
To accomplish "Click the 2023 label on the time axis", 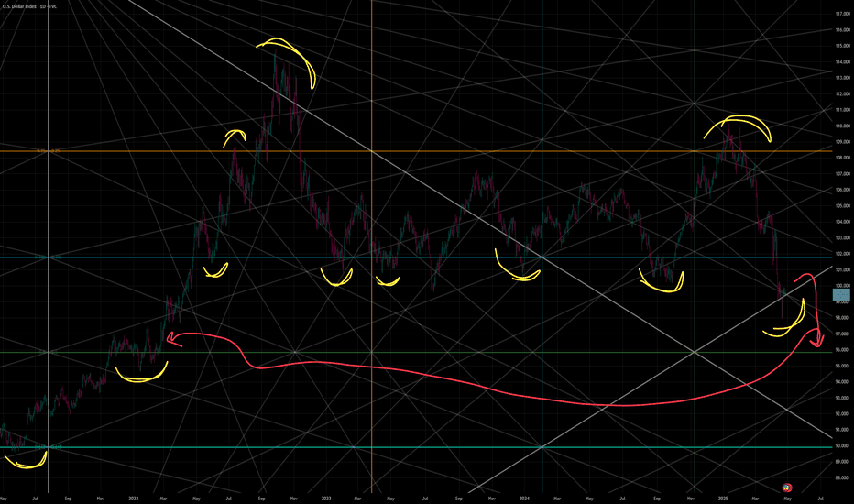I will point(325,498).
